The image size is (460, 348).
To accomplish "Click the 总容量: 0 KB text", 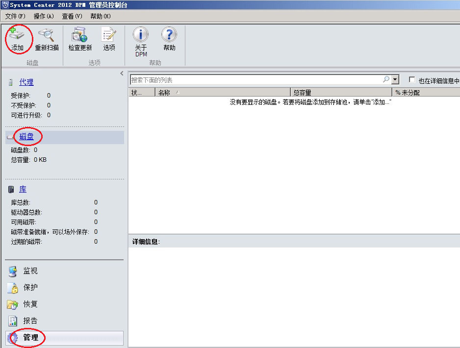I will coord(29,160).
